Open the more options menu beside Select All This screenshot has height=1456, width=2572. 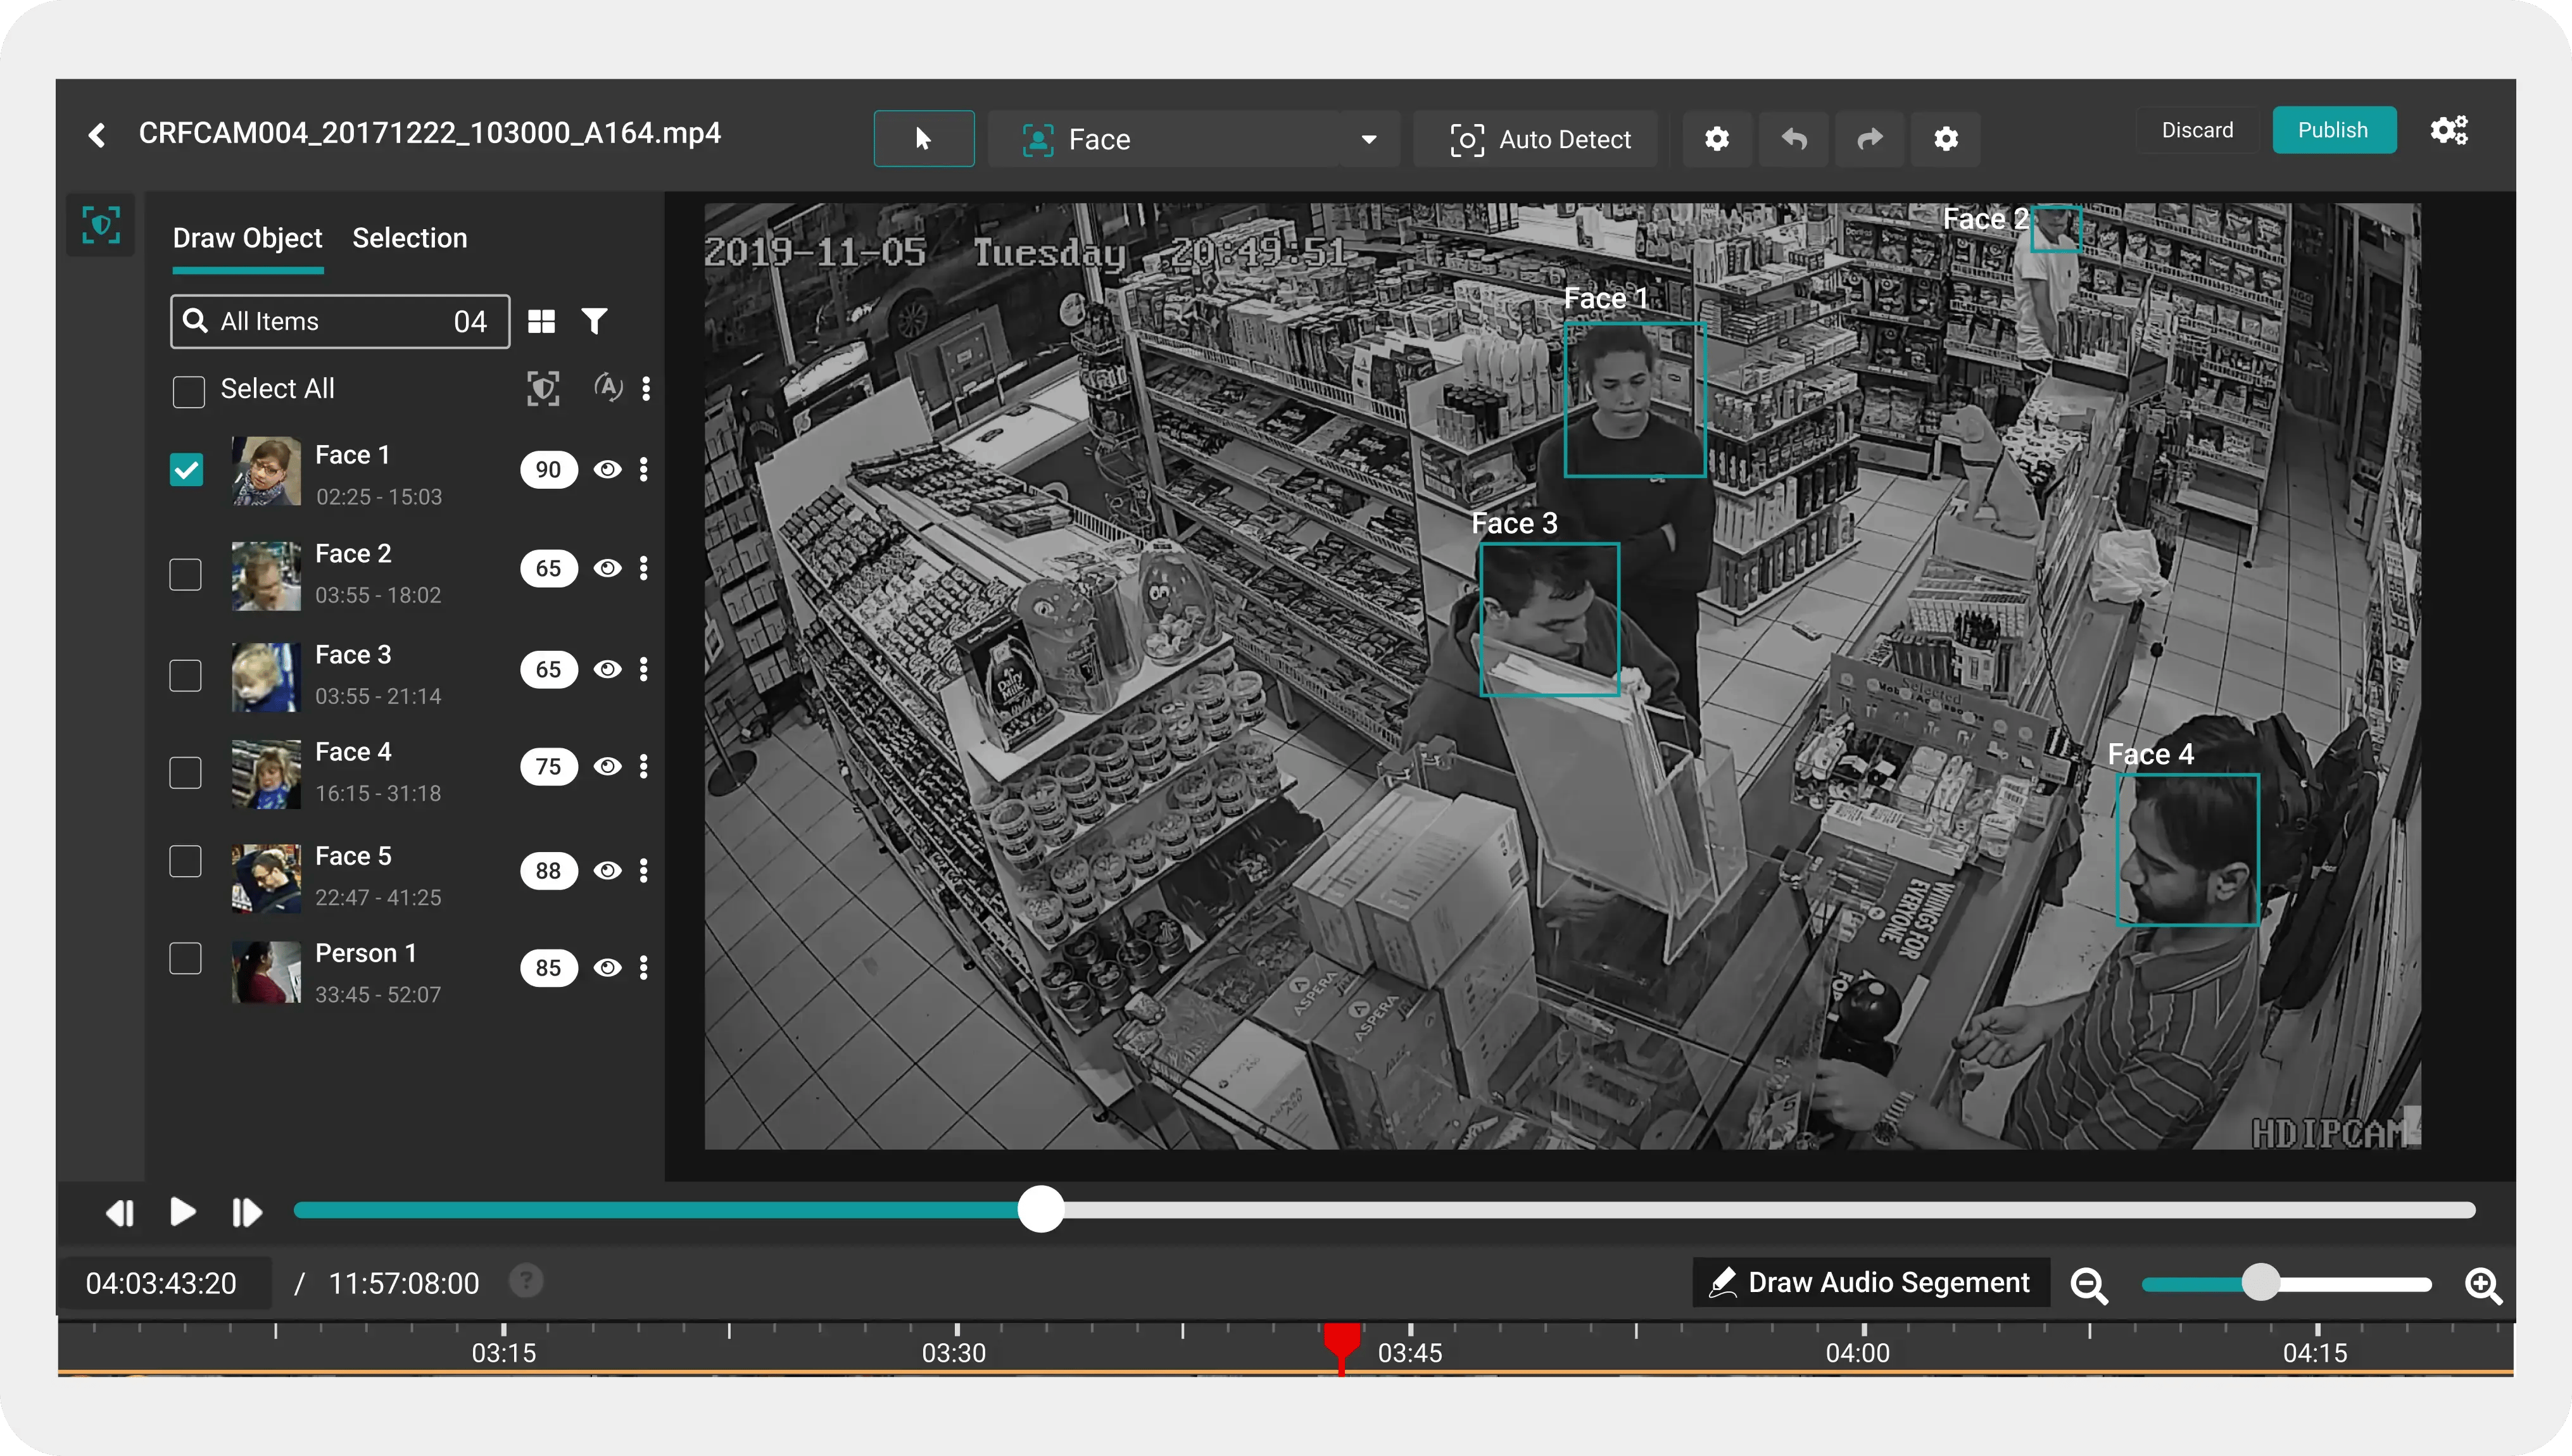click(646, 388)
